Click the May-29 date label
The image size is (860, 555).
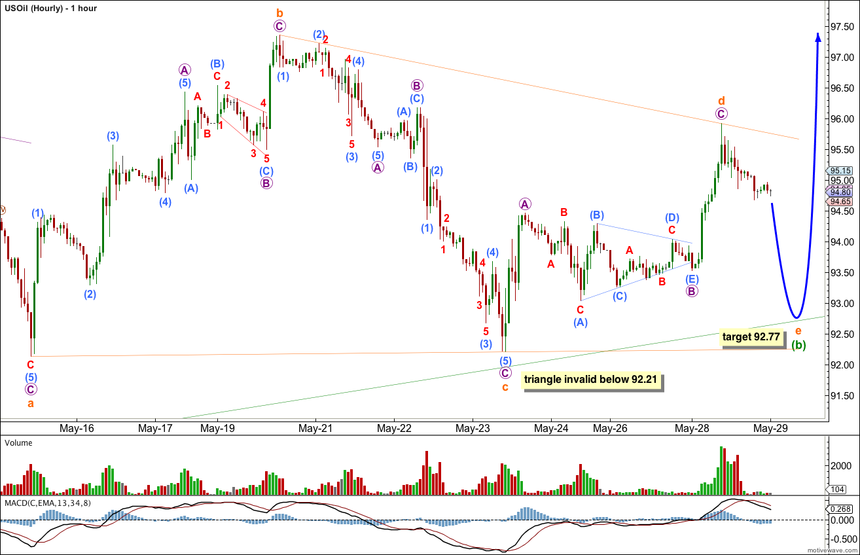coord(770,428)
